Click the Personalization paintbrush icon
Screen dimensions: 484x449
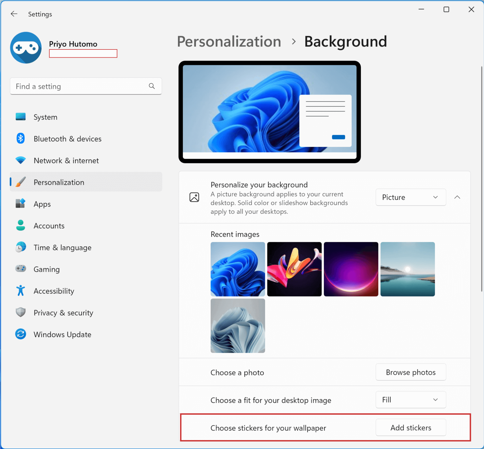coord(20,182)
